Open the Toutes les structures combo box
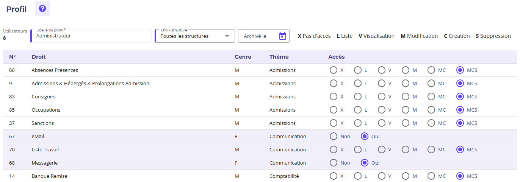 point(190,36)
